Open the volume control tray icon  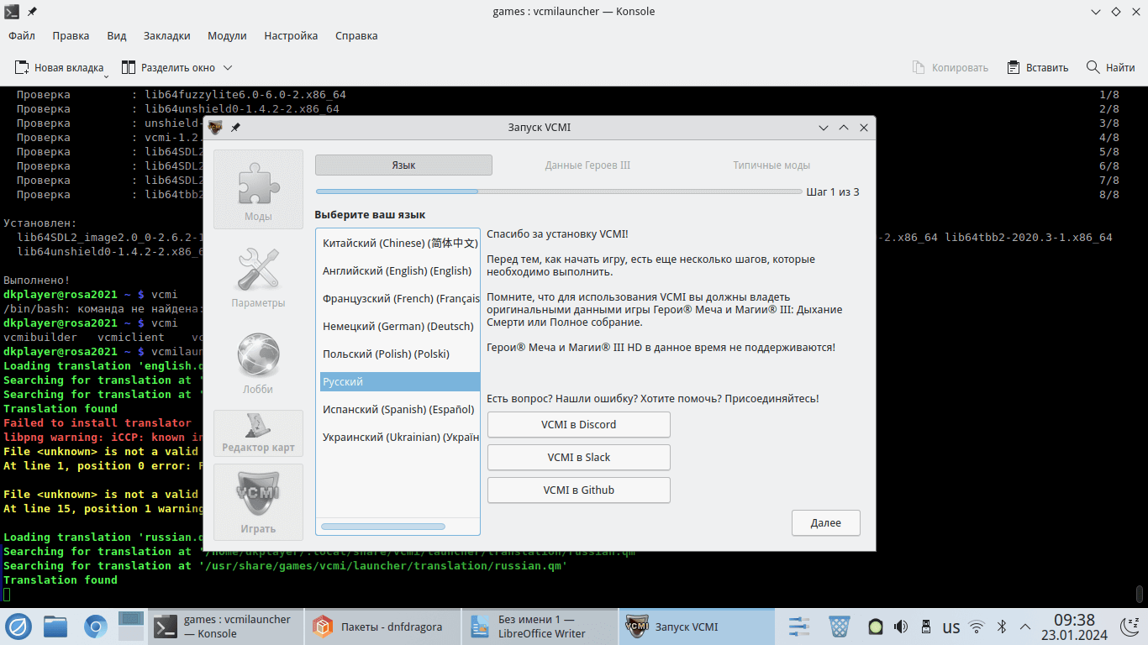tap(901, 627)
